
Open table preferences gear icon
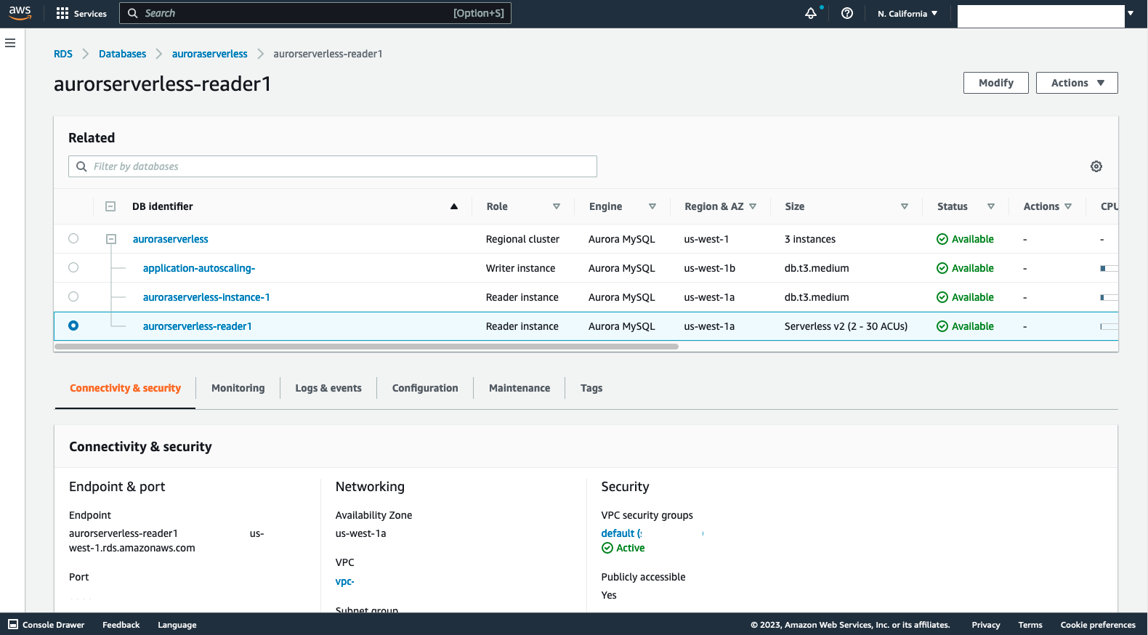(1096, 166)
